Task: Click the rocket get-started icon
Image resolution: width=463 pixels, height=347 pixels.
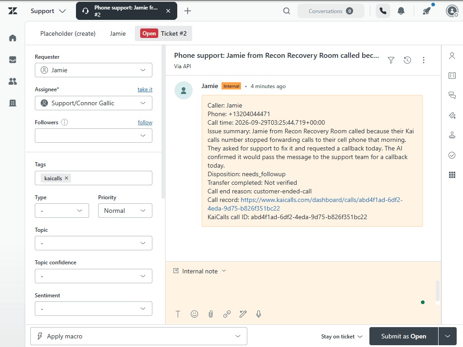Action: (426, 11)
